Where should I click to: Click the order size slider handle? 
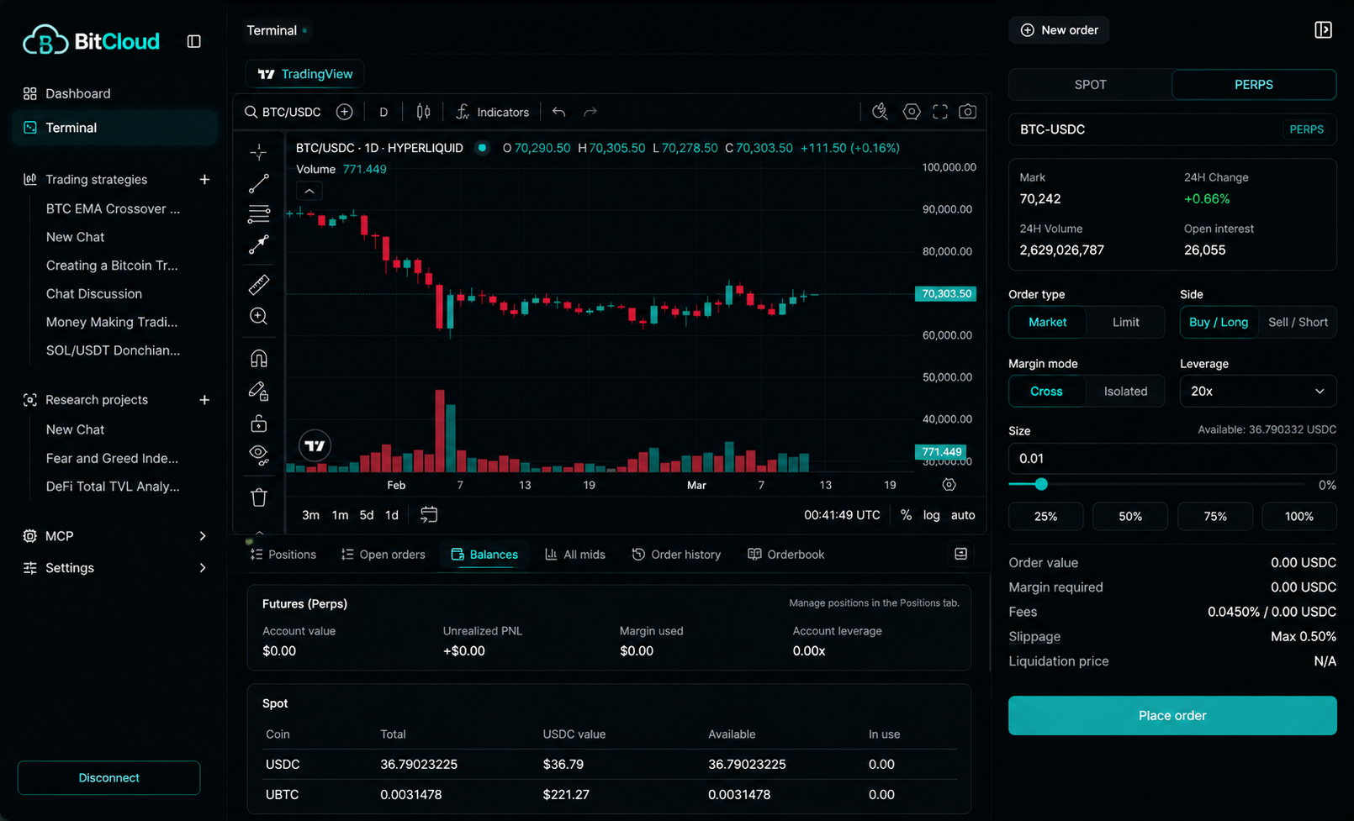(1041, 484)
